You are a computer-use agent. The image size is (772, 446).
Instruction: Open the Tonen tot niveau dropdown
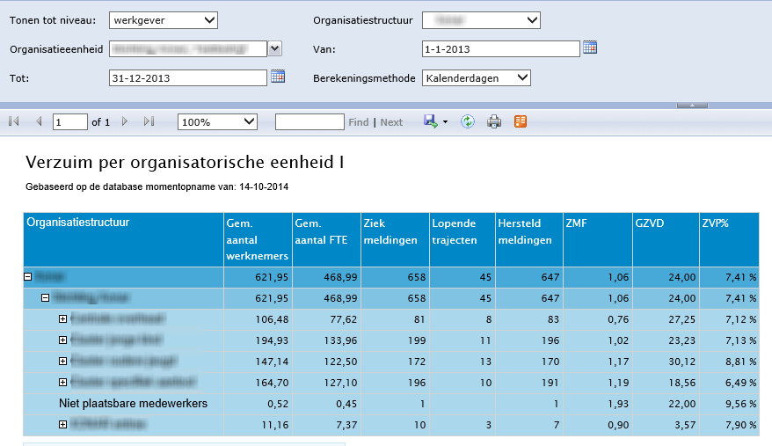point(164,20)
